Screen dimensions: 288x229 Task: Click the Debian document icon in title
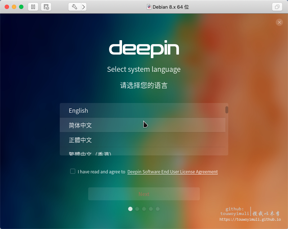click(149, 7)
